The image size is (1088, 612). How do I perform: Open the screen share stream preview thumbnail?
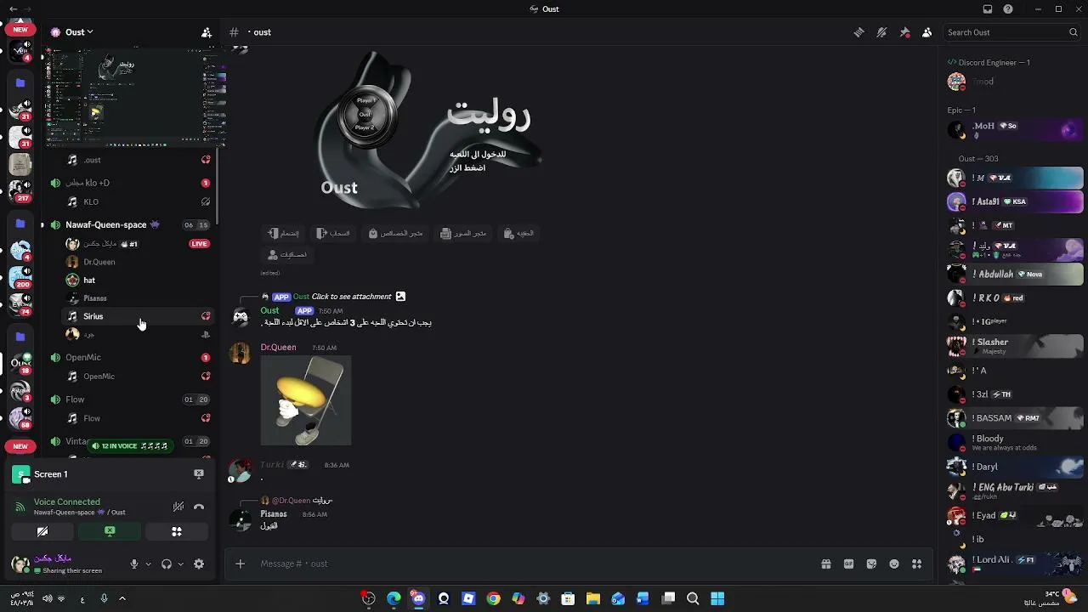[135, 98]
